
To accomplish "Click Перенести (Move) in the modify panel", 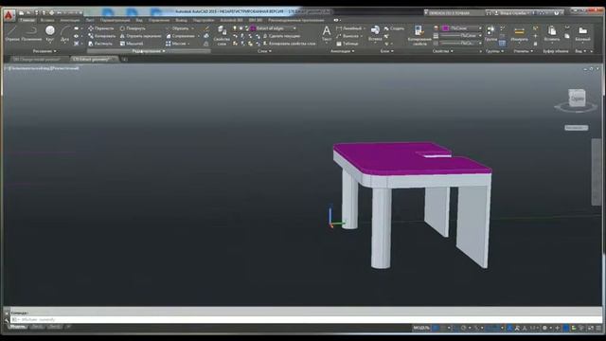I will tap(101, 28).
